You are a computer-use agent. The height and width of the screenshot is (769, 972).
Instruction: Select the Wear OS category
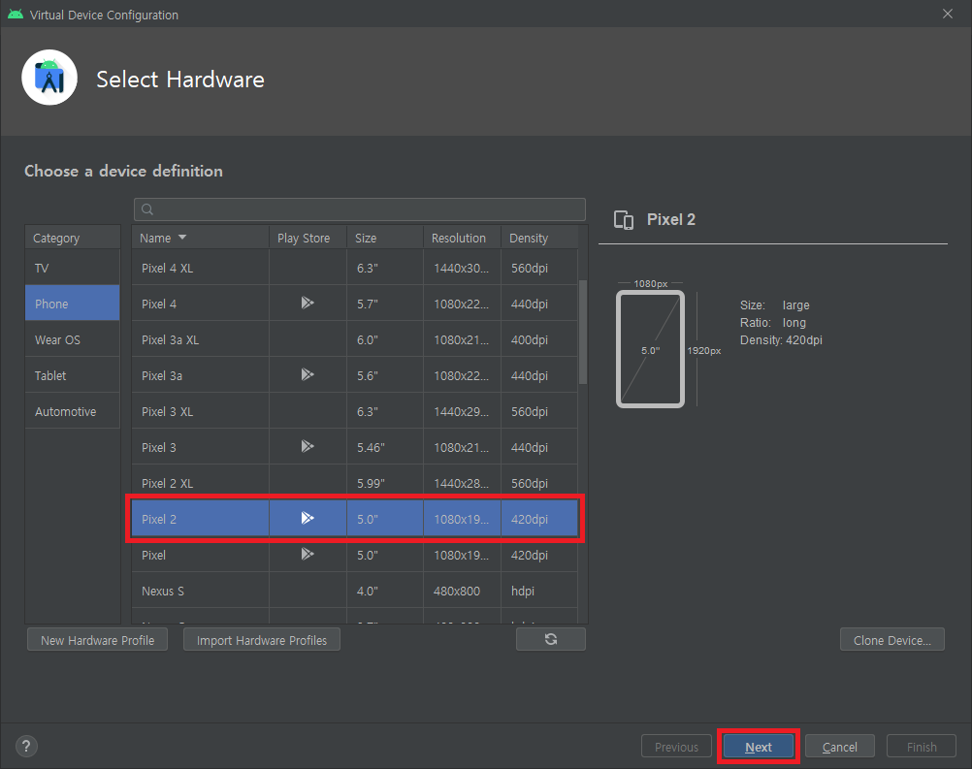click(73, 339)
